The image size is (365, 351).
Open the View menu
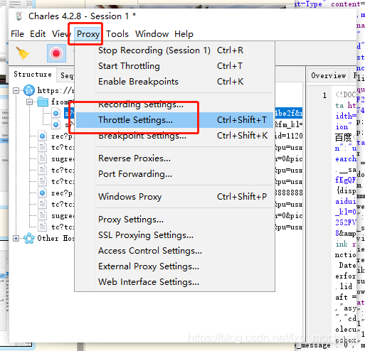point(60,34)
